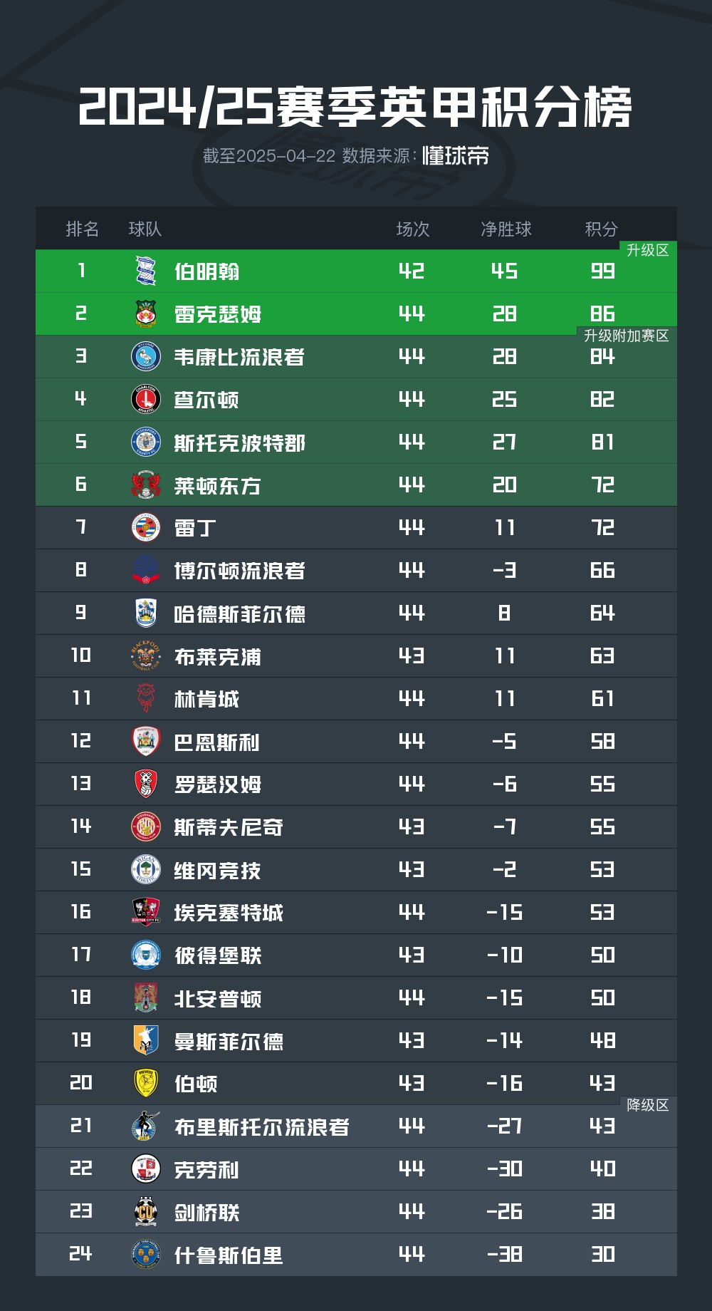Click the 雷丁 club logo
The height and width of the screenshot is (1311, 712).
[146, 527]
